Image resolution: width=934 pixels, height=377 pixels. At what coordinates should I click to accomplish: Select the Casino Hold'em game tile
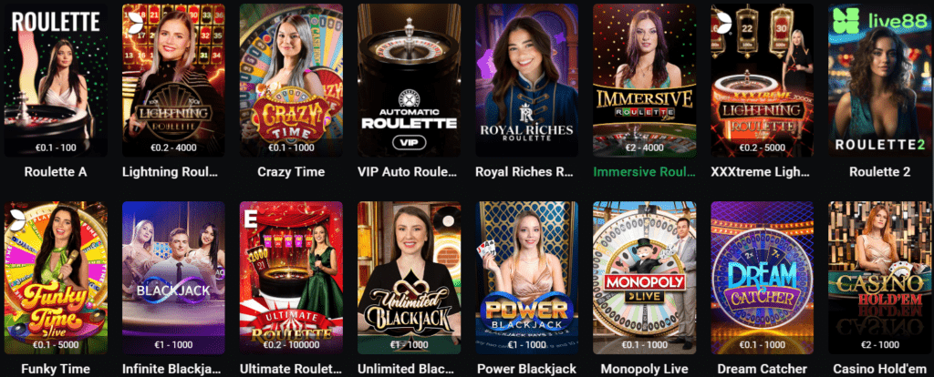click(x=880, y=278)
